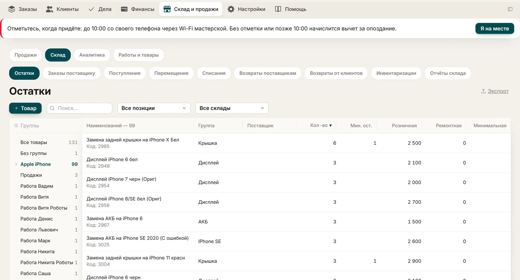
Task: Open the Списания tab
Action: click(x=214, y=73)
